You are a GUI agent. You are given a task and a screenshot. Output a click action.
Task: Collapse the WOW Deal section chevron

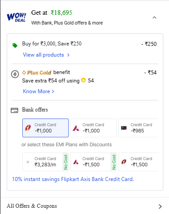[x=154, y=17]
